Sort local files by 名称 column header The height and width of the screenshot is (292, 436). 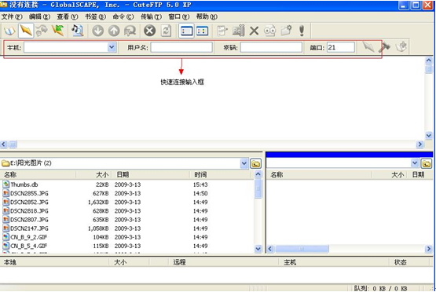pos(38,174)
